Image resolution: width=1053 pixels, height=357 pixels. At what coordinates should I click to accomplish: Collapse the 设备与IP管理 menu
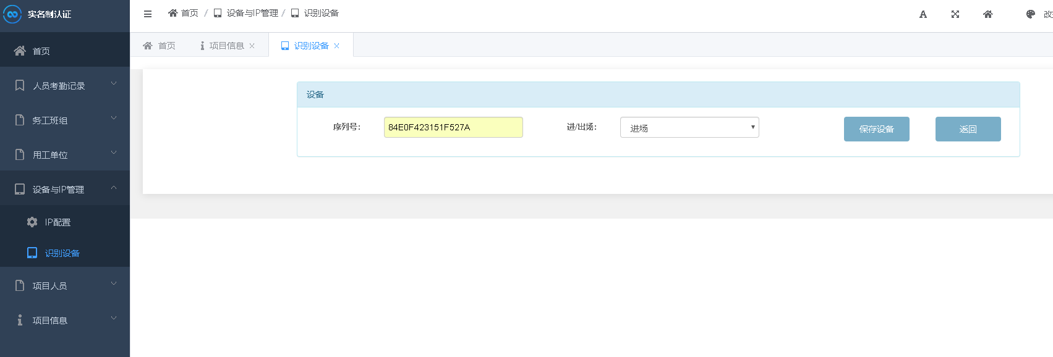pos(65,189)
